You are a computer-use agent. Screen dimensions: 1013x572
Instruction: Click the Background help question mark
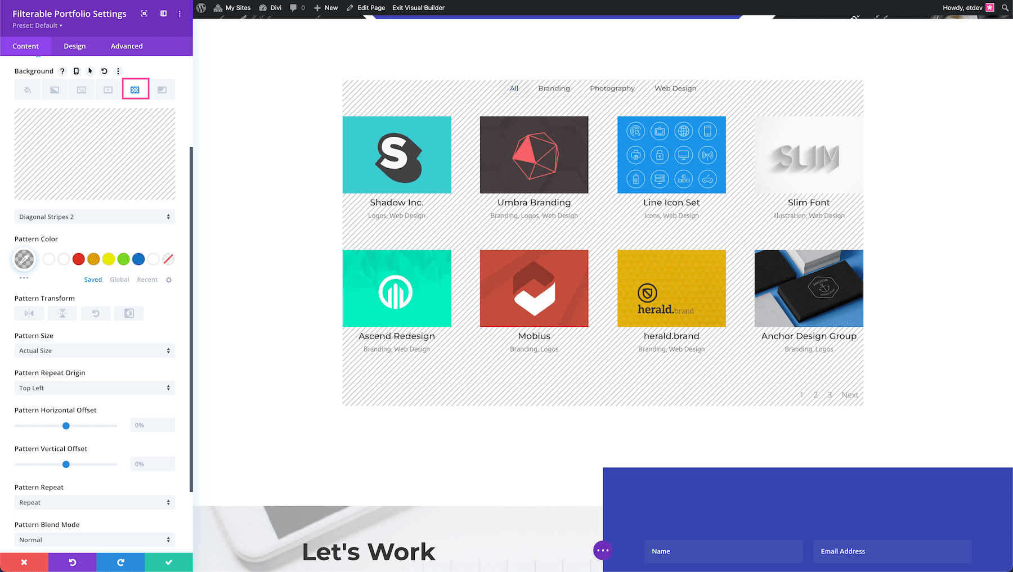pos(62,71)
